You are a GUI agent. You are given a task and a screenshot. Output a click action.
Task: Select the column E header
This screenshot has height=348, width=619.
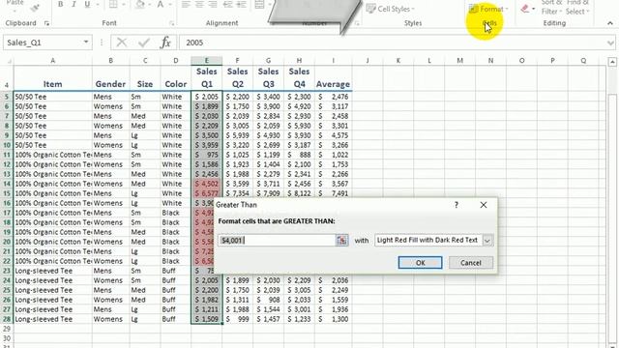coord(206,60)
